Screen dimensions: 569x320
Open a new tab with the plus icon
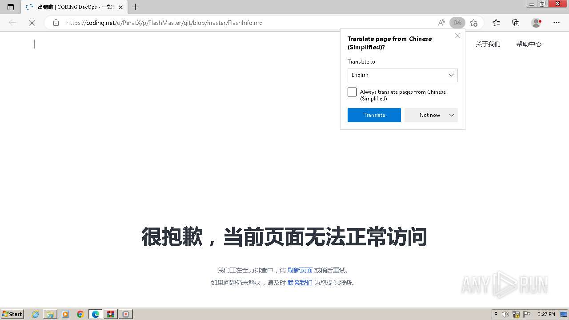point(136,7)
